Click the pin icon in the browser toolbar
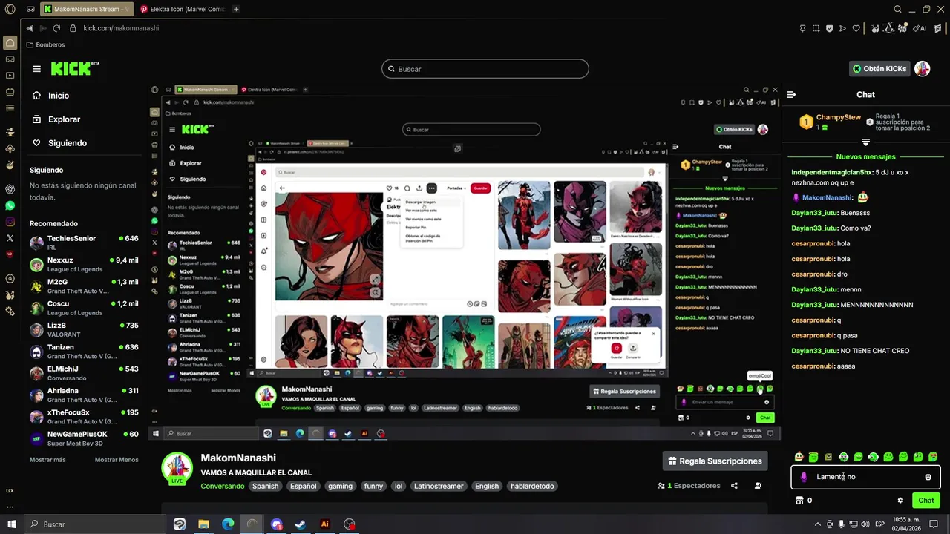The image size is (950, 534). click(802, 28)
